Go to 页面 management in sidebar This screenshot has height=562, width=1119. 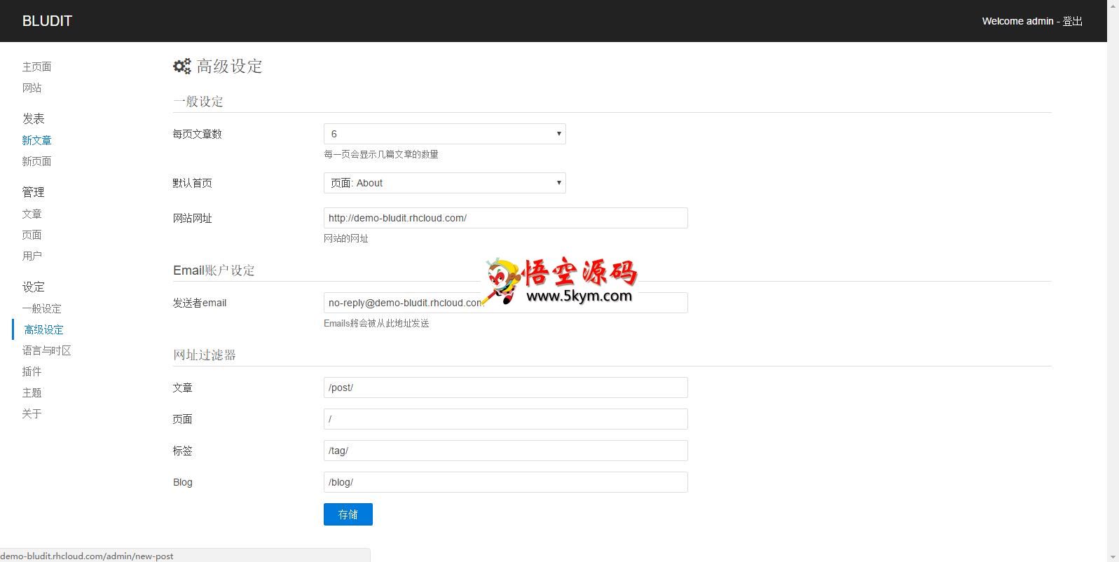pyautogui.click(x=32, y=235)
